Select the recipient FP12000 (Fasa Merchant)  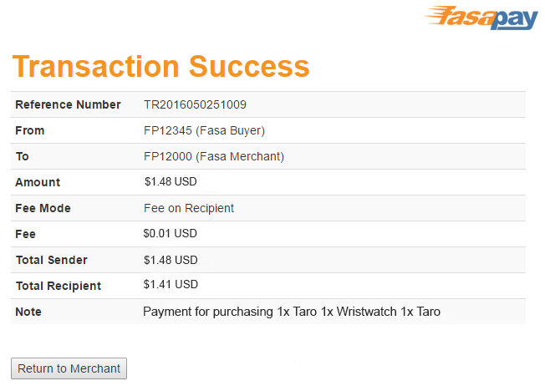point(214,156)
